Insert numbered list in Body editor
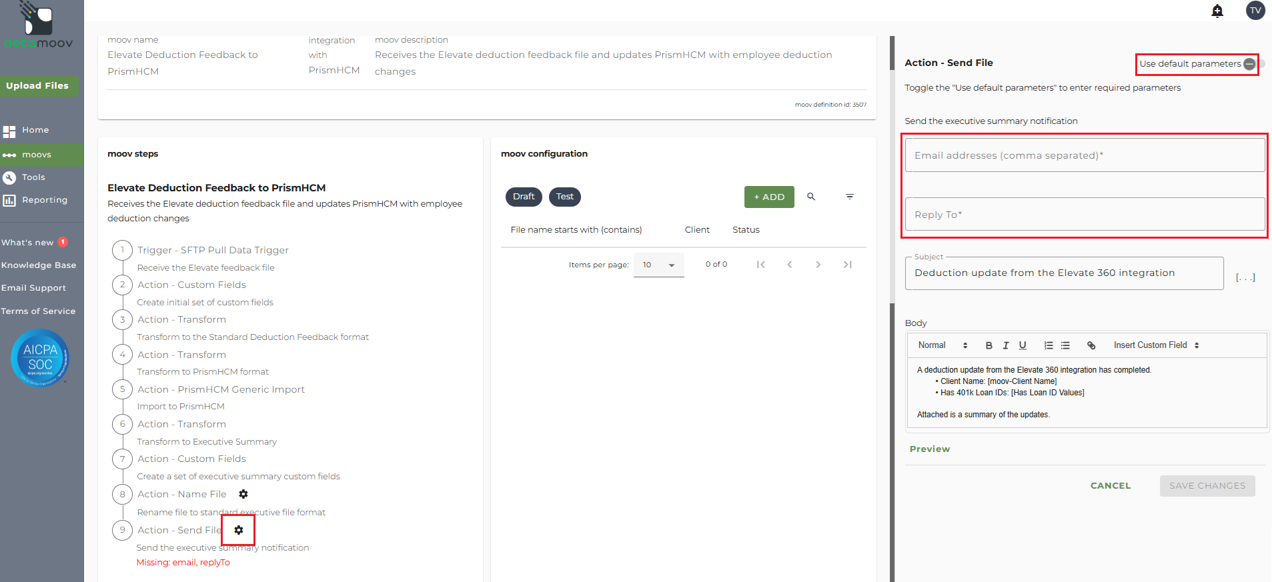1272x582 pixels. (x=1049, y=345)
